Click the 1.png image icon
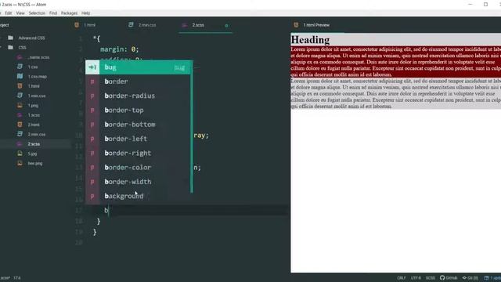Screen dimensions: 501x282 pos(20,105)
